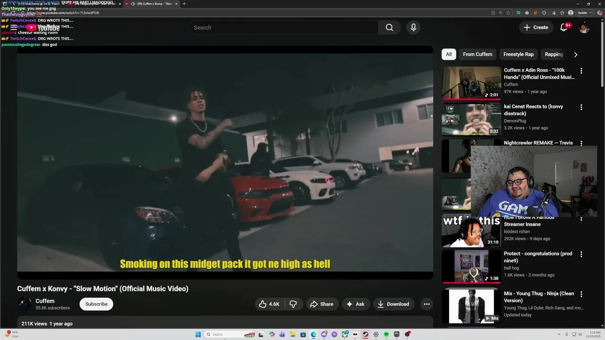The width and height of the screenshot is (605, 340).
Task: Switch to the Cuffem x Konvy browser tab
Action: (151, 4)
